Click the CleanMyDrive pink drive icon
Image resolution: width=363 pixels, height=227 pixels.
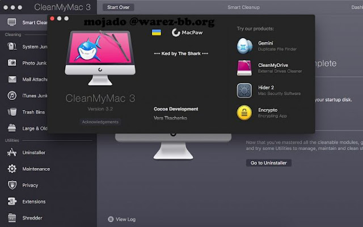(244, 68)
